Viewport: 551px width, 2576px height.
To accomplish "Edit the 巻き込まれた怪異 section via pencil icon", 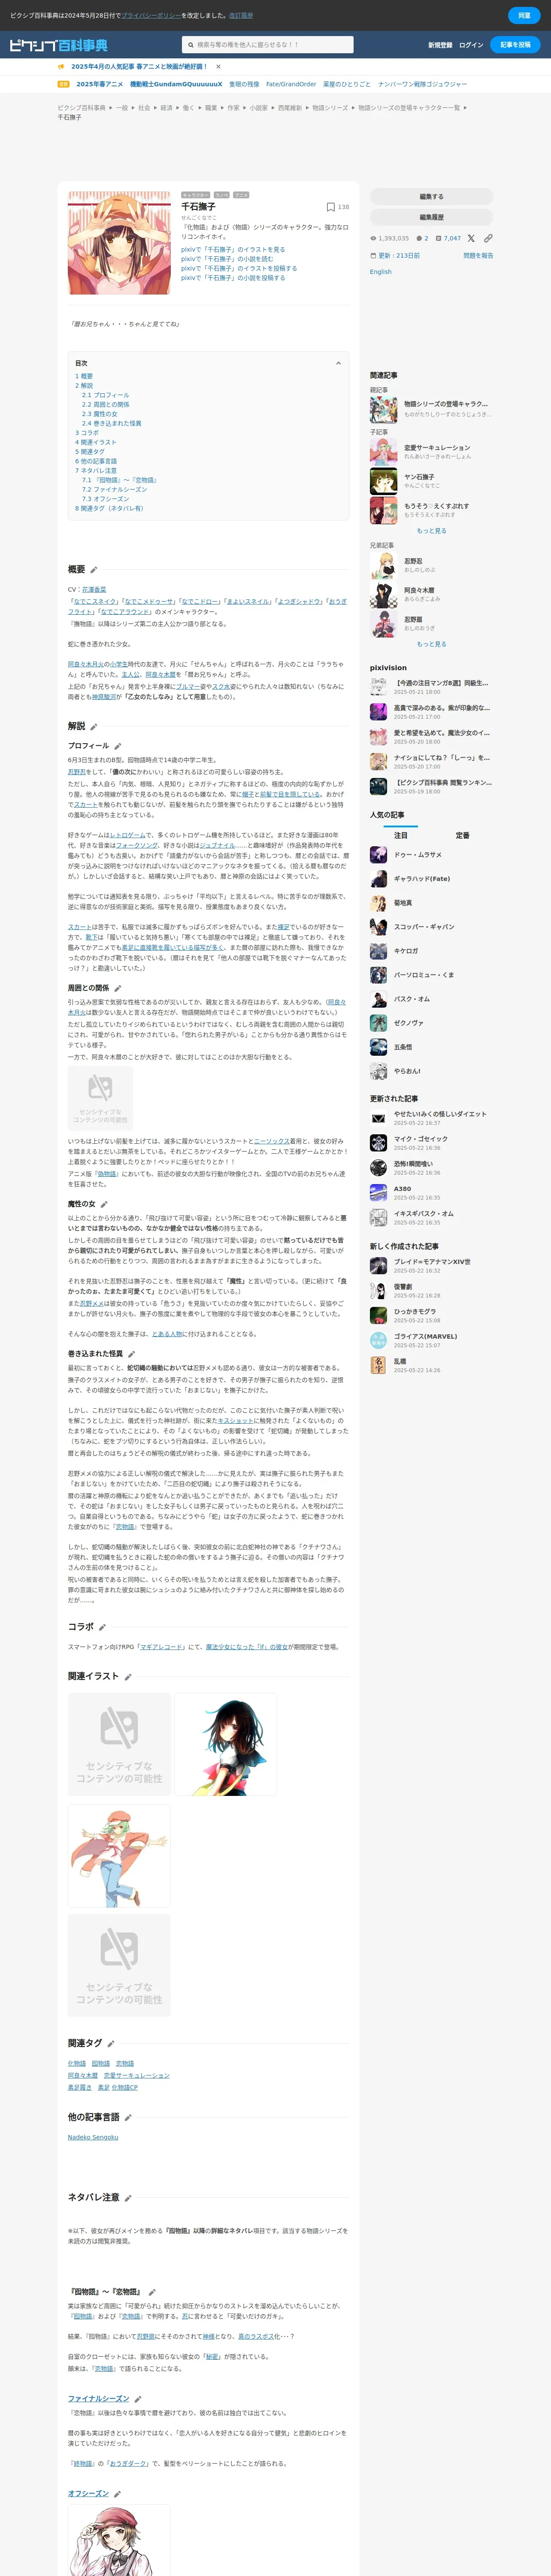I will (x=131, y=1354).
